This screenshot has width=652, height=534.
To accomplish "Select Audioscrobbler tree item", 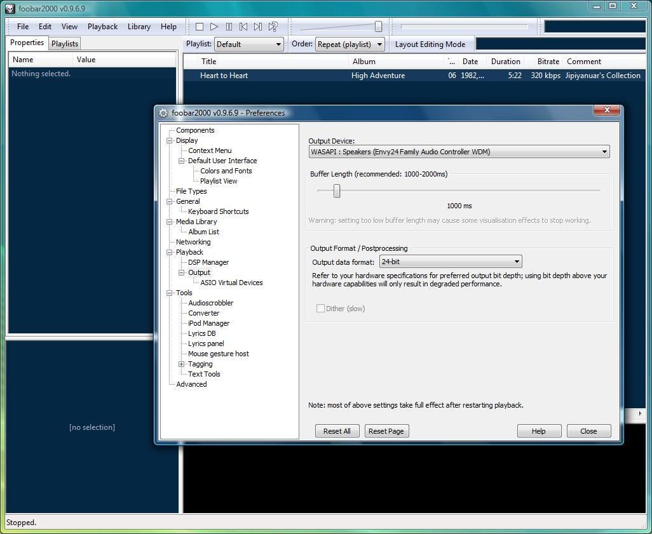I will coord(210,303).
